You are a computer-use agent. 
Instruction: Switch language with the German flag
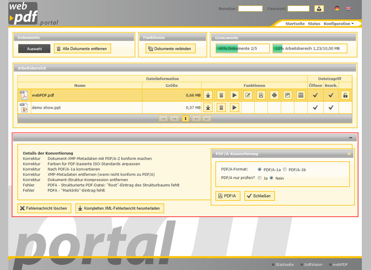337,8
